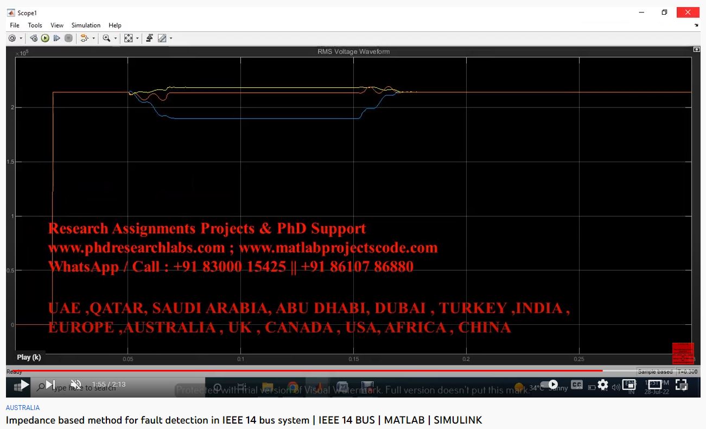706x429 pixels.
Task: Click the Step Back simulation icon
Action: coord(34,39)
